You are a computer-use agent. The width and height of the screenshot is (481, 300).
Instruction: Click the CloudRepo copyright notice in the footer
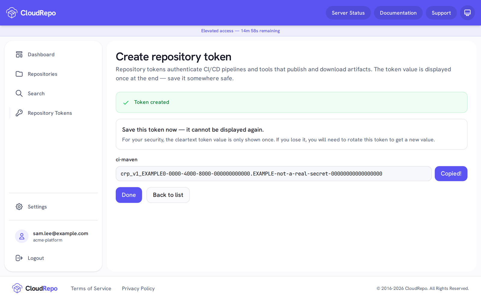[423, 288]
